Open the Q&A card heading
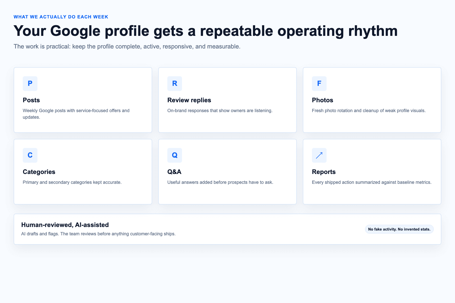Screen dimensions: 455x303 tap(174, 172)
